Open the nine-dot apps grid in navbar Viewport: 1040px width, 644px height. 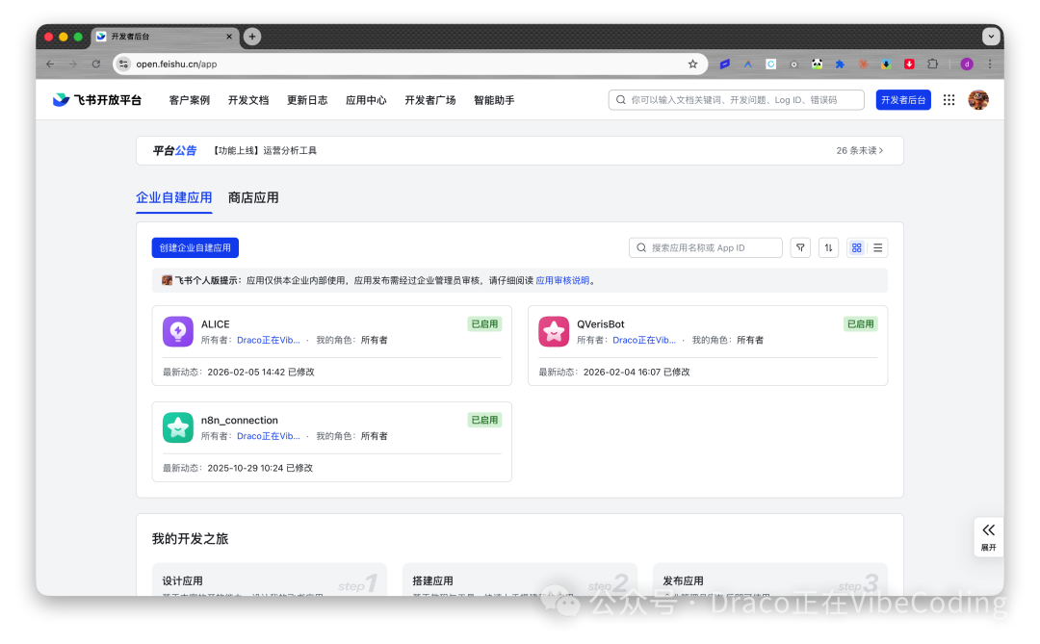pyautogui.click(x=949, y=99)
